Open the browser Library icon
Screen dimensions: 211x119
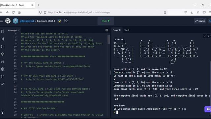point(198,12)
